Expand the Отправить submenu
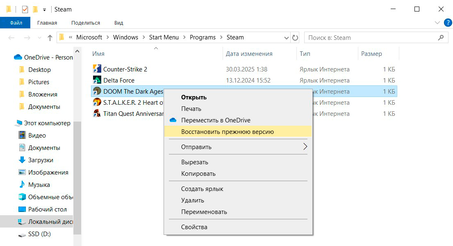The width and height of the screenshot is (453, 246). click(305, 147)
